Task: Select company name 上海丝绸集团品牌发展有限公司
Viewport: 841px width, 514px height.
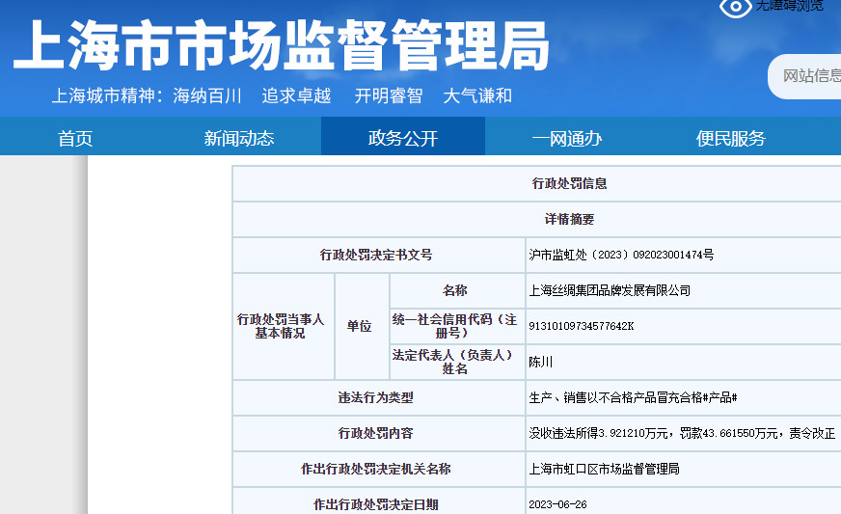Action: (610, 290)
